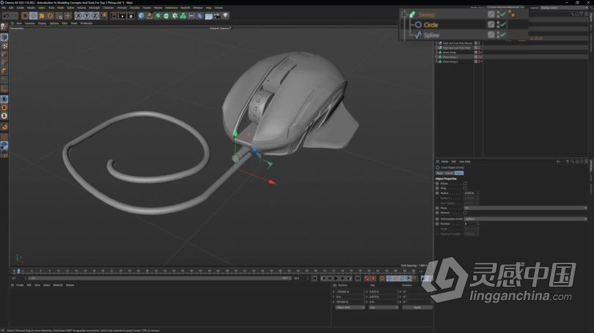Activate the Move tool in toolbar

tap(33, 16)
